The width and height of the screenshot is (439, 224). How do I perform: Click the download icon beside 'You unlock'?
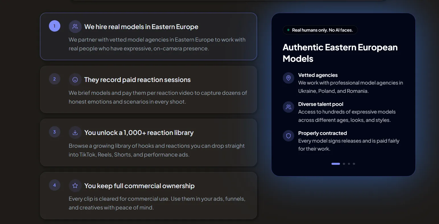click(x=75, y=133)
